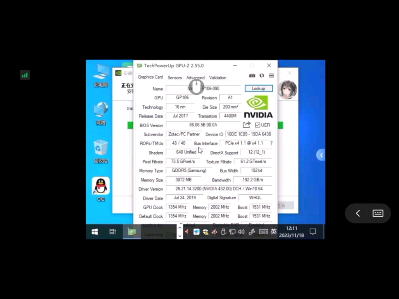
Task: Switch to the Graphics Card tab
Action: coord(150,77)
